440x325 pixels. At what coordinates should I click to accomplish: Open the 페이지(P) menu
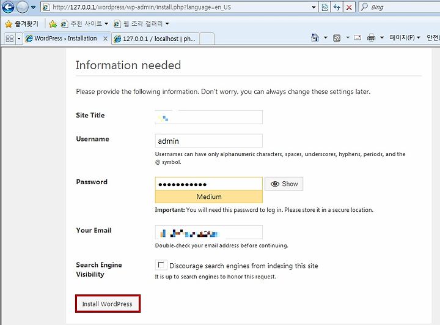(x=405, y=37)
